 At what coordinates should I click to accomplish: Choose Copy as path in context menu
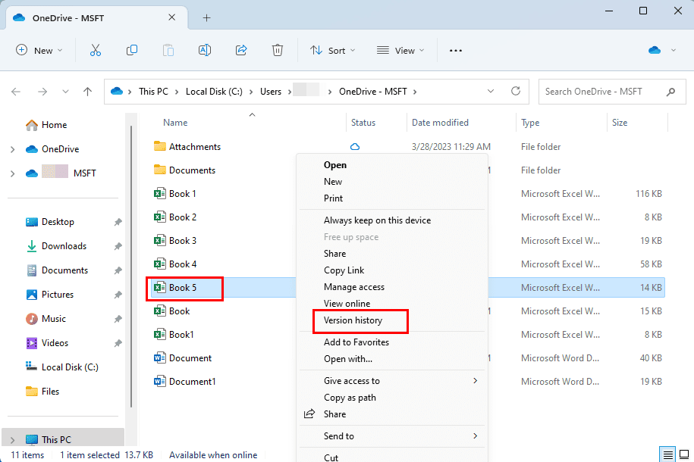pyautogui.click(x=350, y=398)
